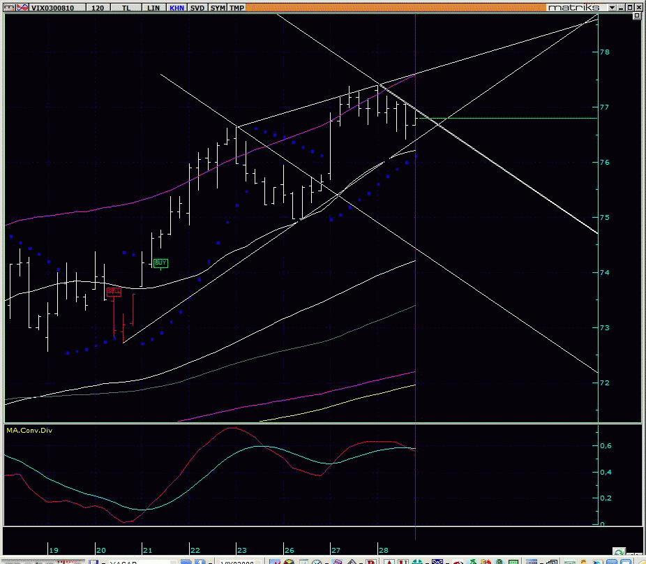The width and height of the screenshot is (646, 564).
Task: Click MACD axis value 0,2
Action: [606, 498]
